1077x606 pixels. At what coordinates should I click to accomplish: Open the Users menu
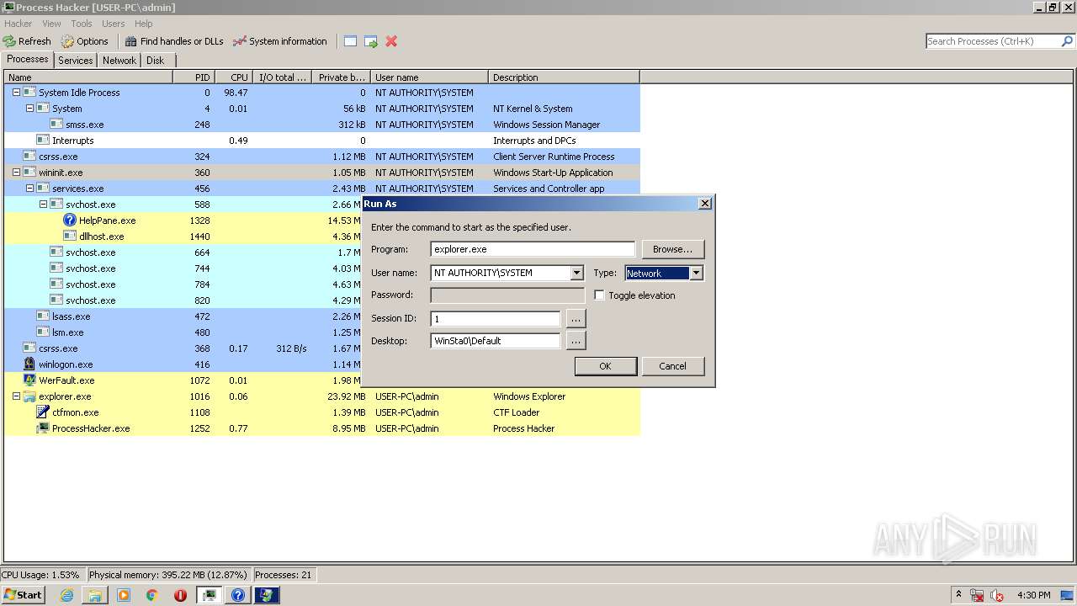click(113, 24)
